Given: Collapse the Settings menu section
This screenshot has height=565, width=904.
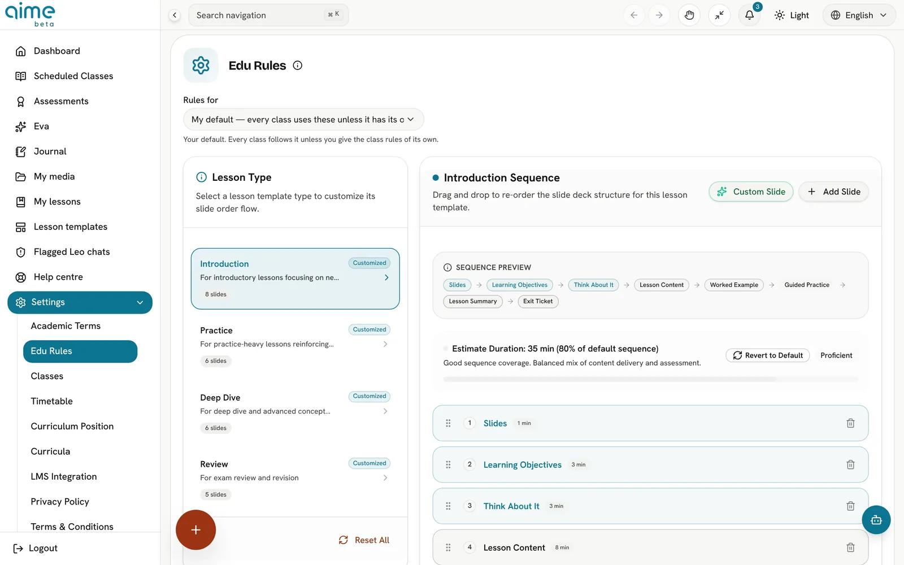Looking at the screenshot, I should 80,302.
